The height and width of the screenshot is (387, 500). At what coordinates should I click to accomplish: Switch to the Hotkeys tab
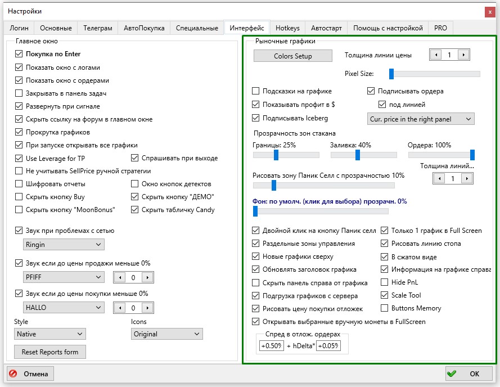pyautogui.click(x=287, y=28)
